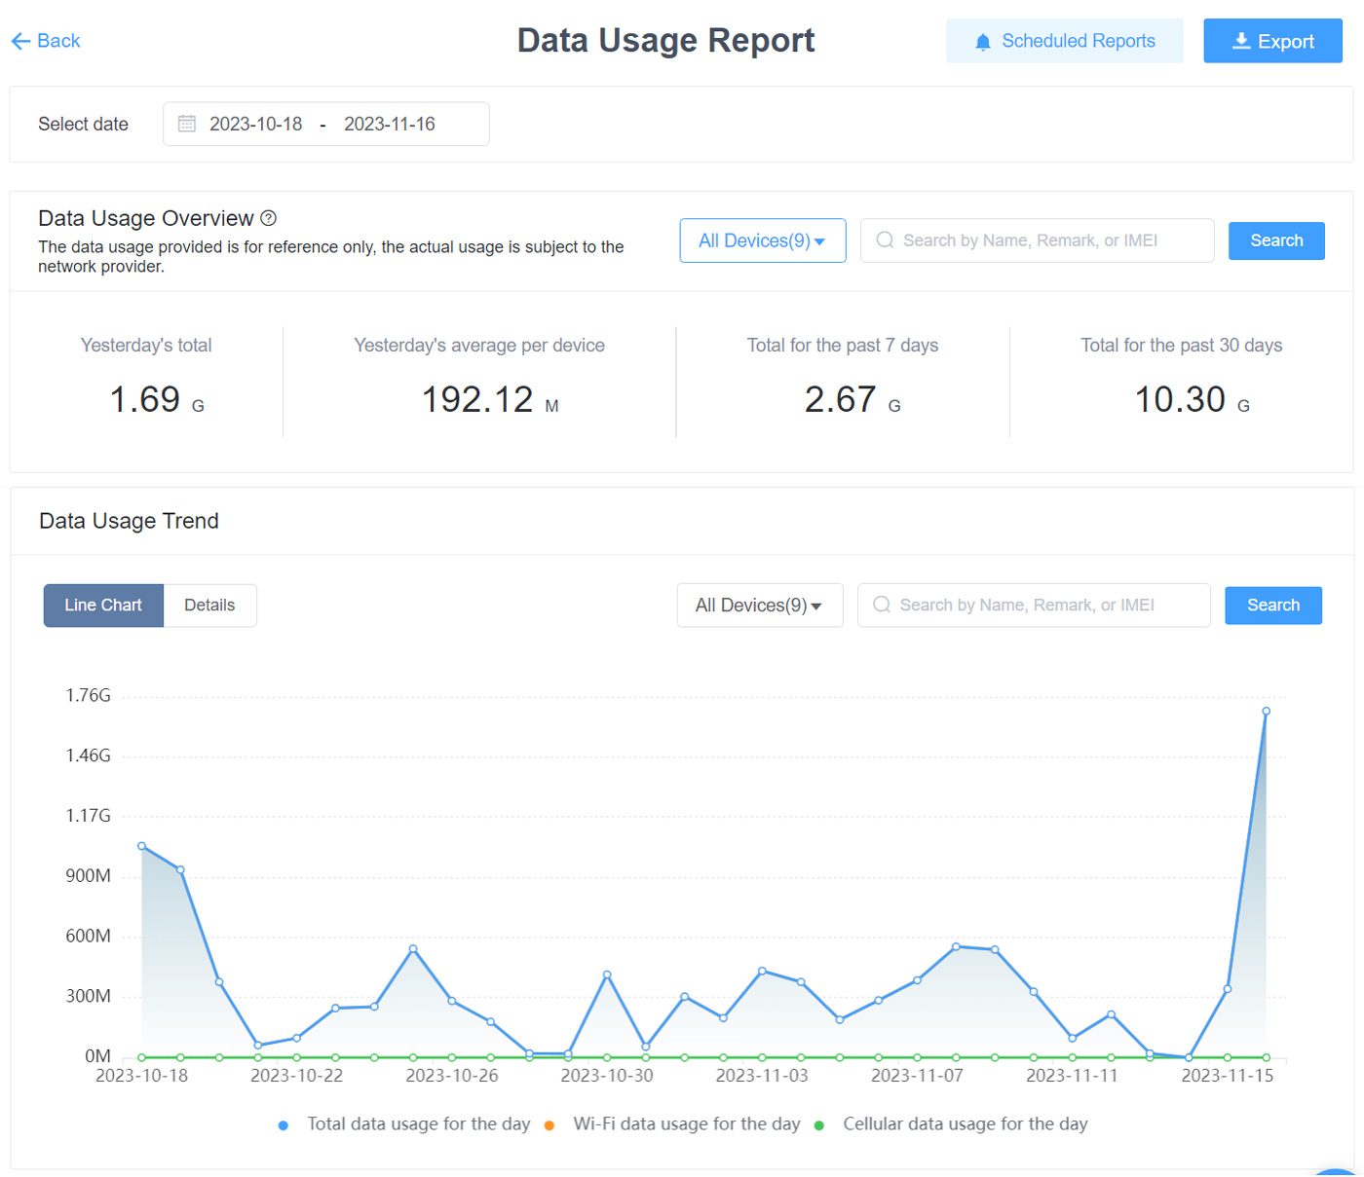Focus the Trend search by name field
1364x1177 pixels.
[x=1034, y=606]
